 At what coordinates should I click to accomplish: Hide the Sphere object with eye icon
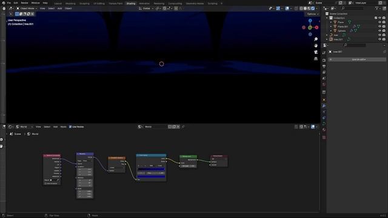pyautogui.click(x=380, y=31)
